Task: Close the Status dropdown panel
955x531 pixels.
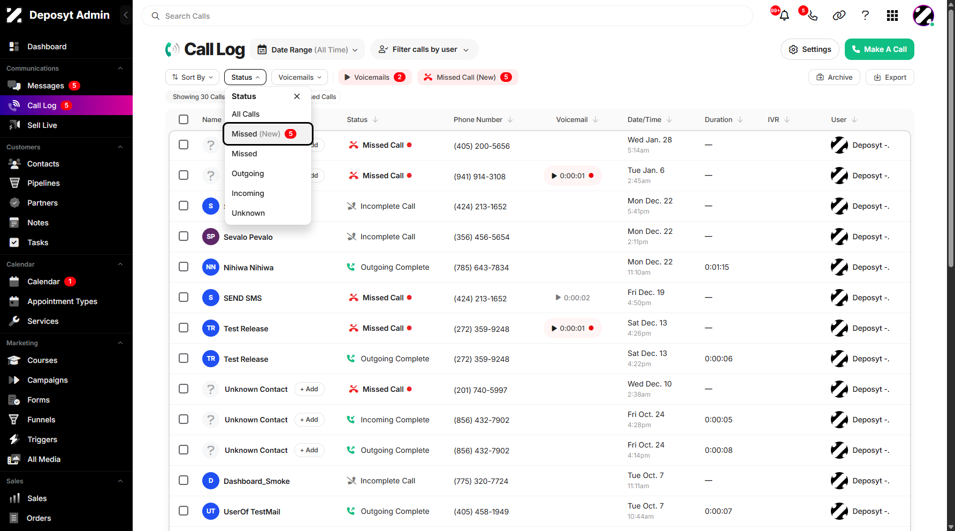Action: pos(297,96)
